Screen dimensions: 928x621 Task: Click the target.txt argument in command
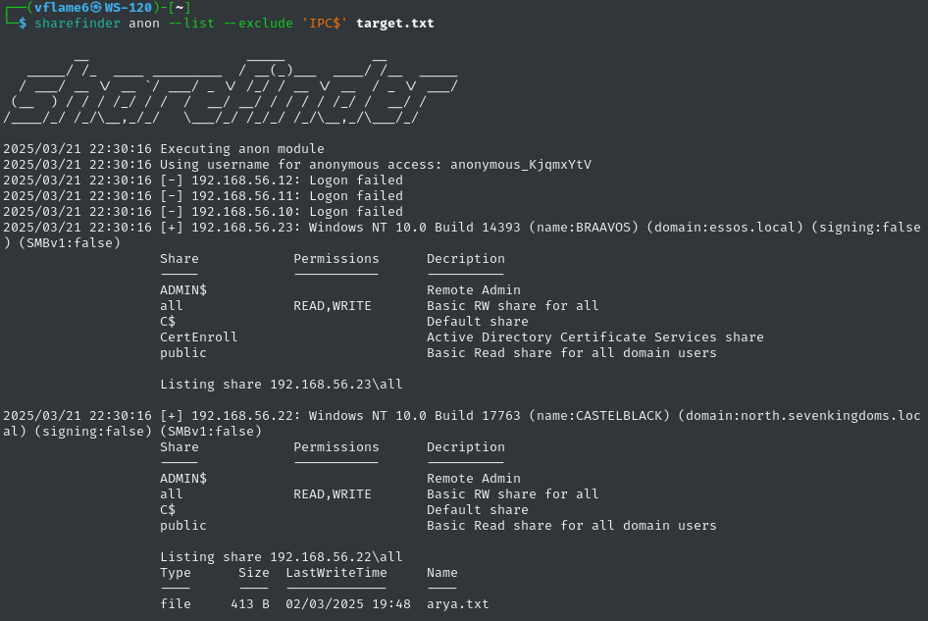point(394,24)
